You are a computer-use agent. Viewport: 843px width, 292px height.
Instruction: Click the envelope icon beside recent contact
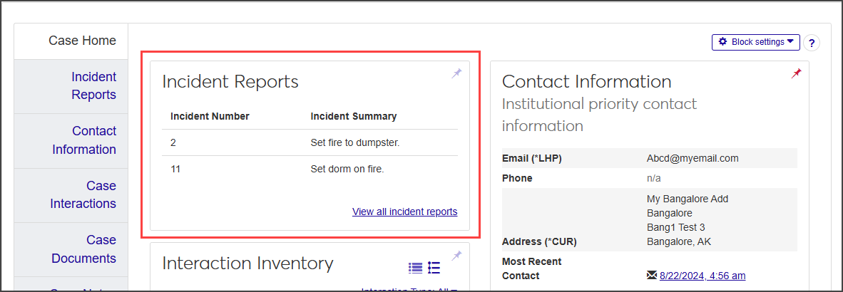pos(650,276)
